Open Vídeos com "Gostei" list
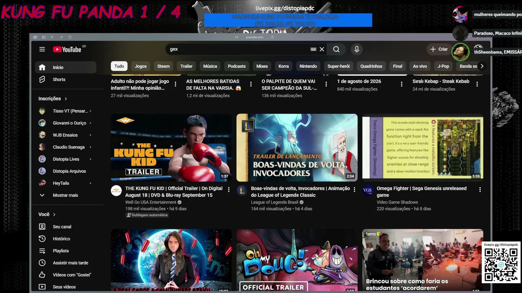Viewport: 522px width, 293px height. [x=66, y=275]
